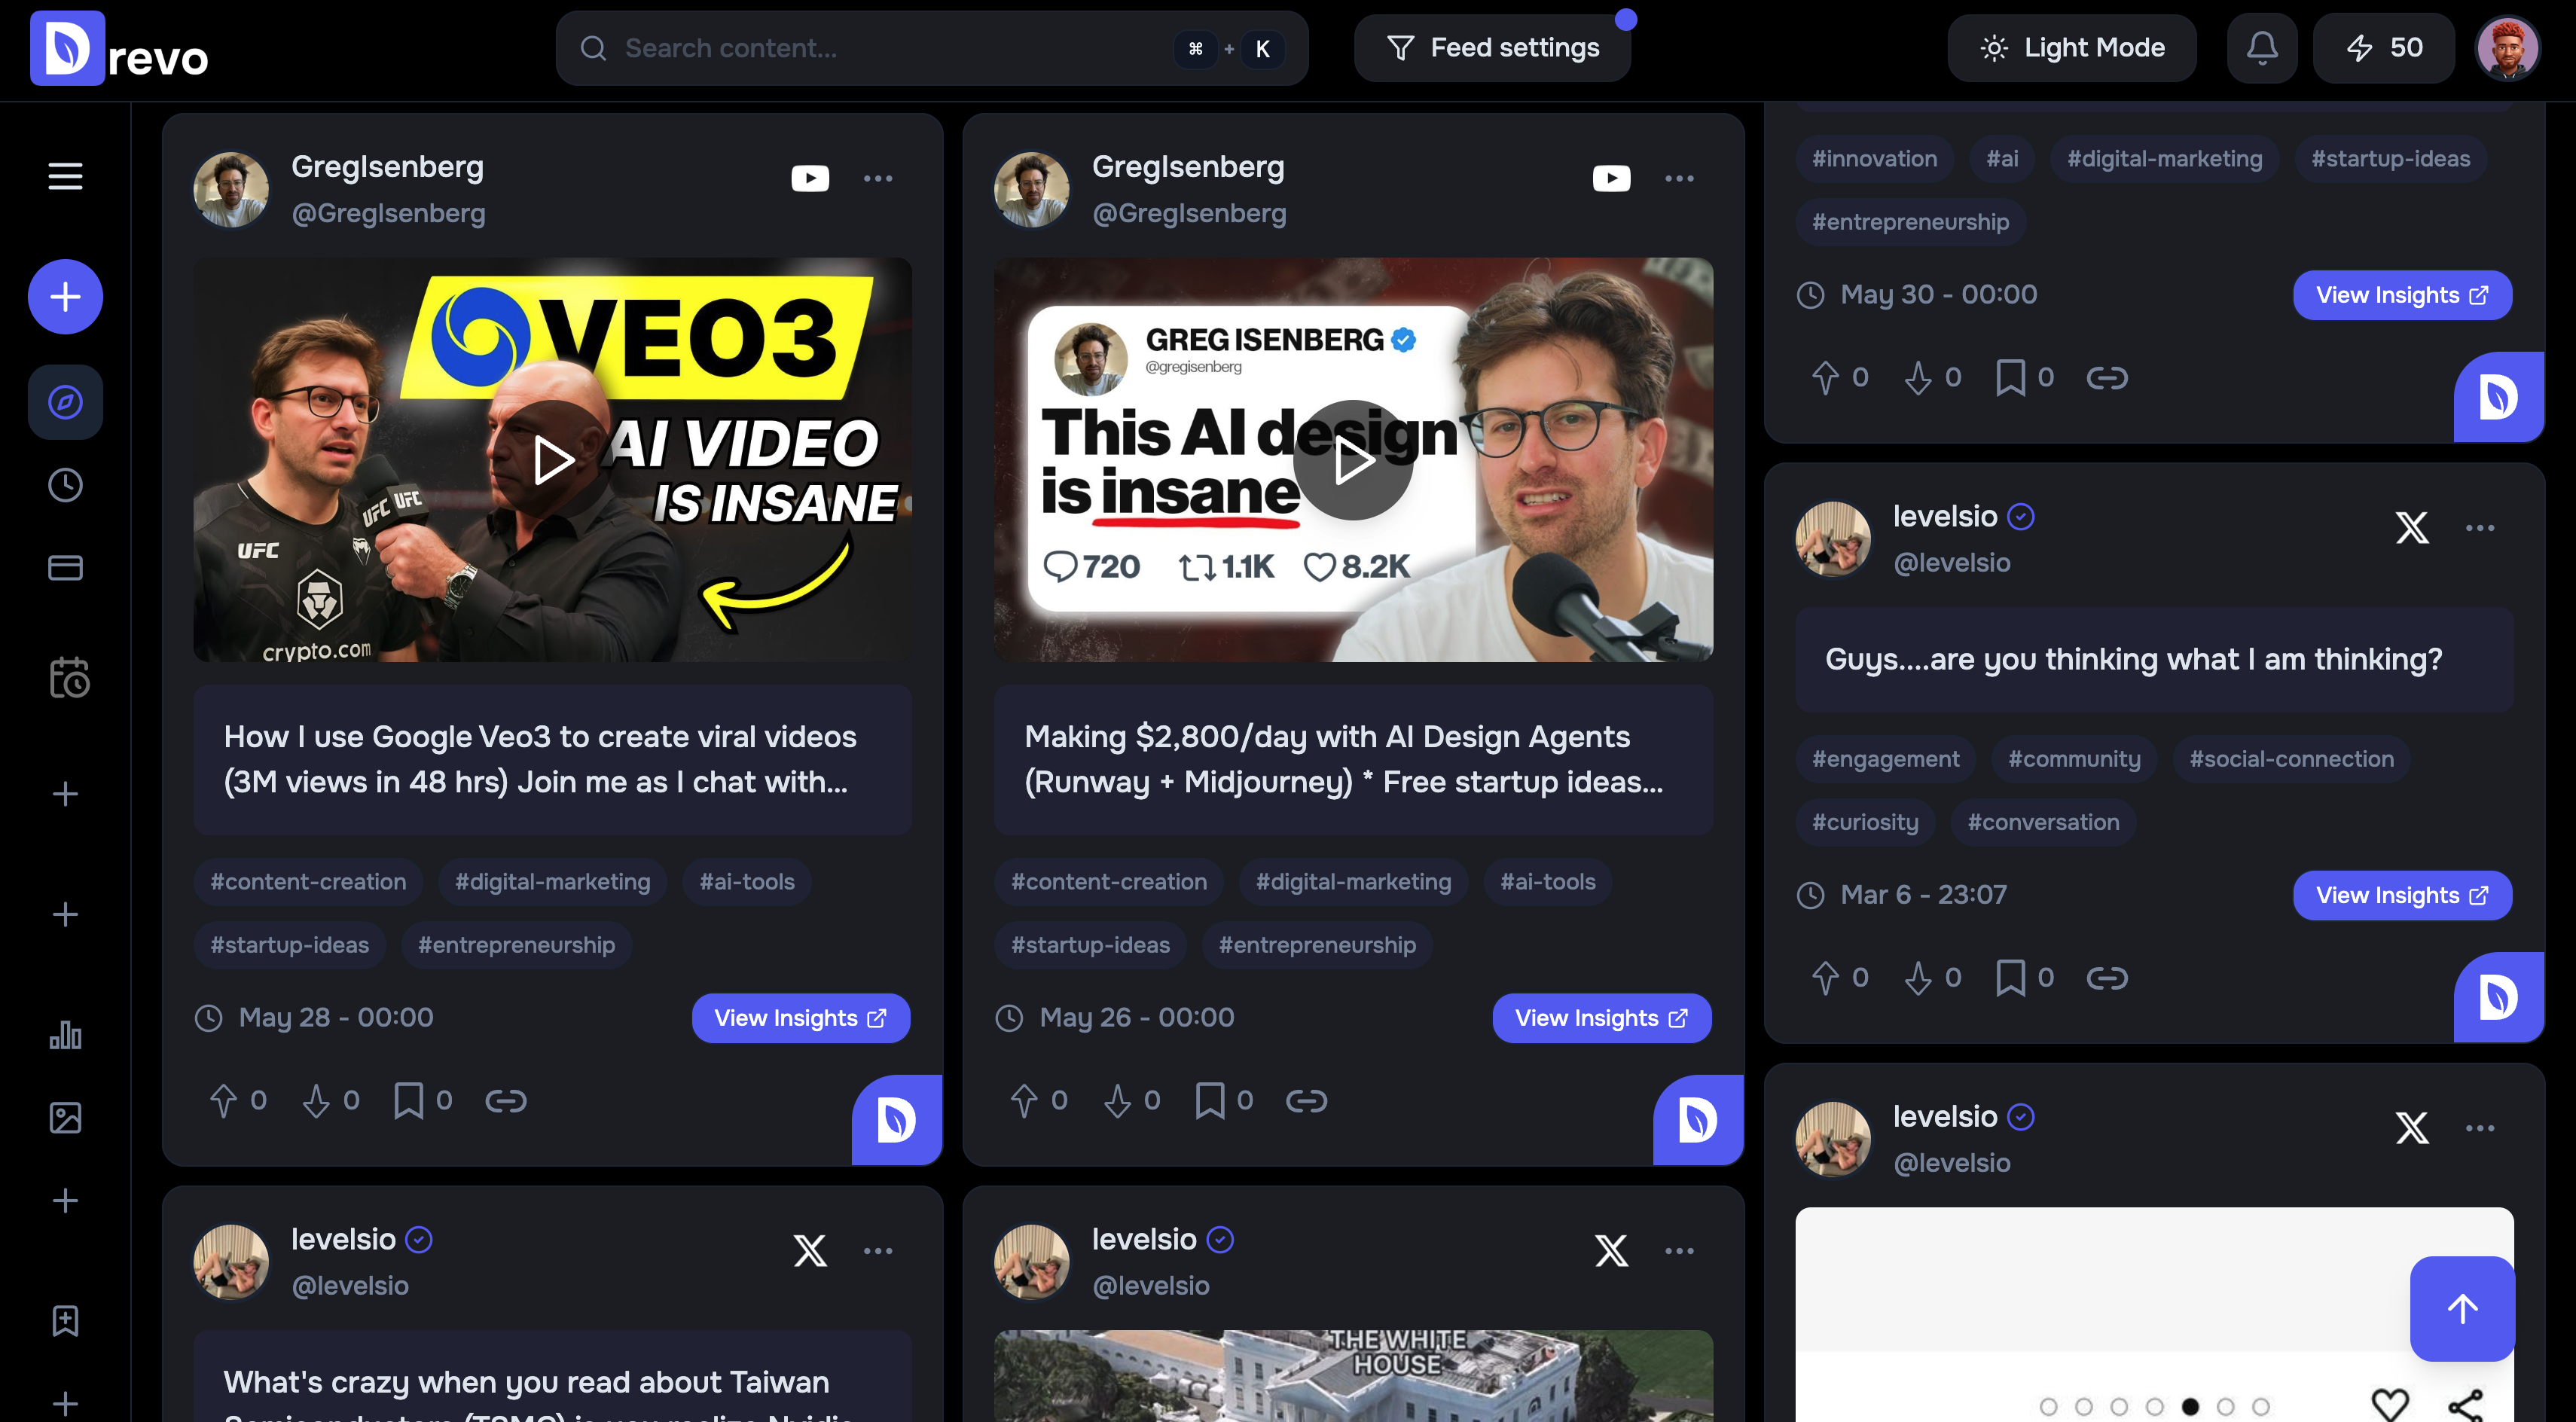Viewport: 2576px width, 1422px height.
Task: Select the history clock icon in sidebar
Action: pos(64,485)
